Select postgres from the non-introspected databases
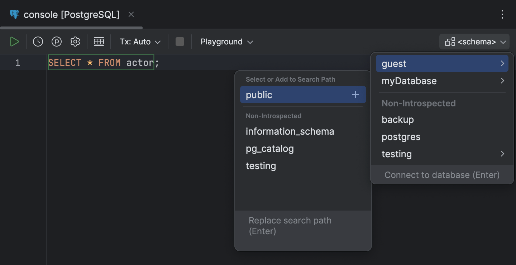The width and height of the screenshot is (516, 265). click(x=401, y=136)
